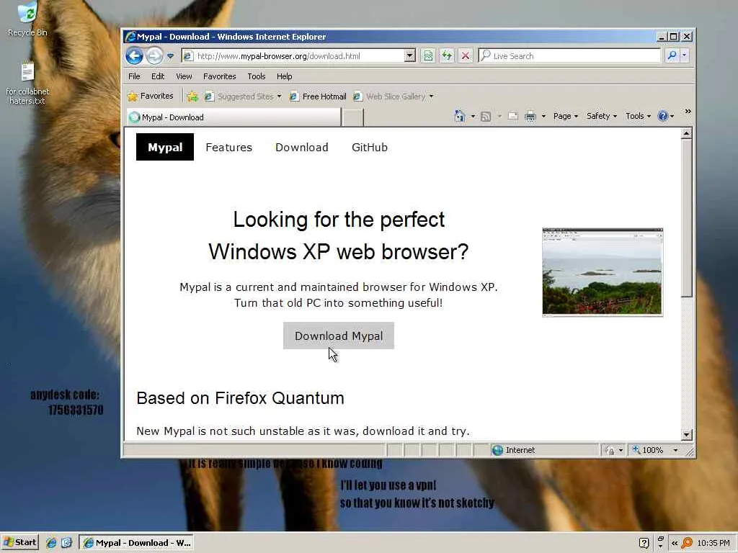
Task: Open the Favorites menu
Action: 219,76
